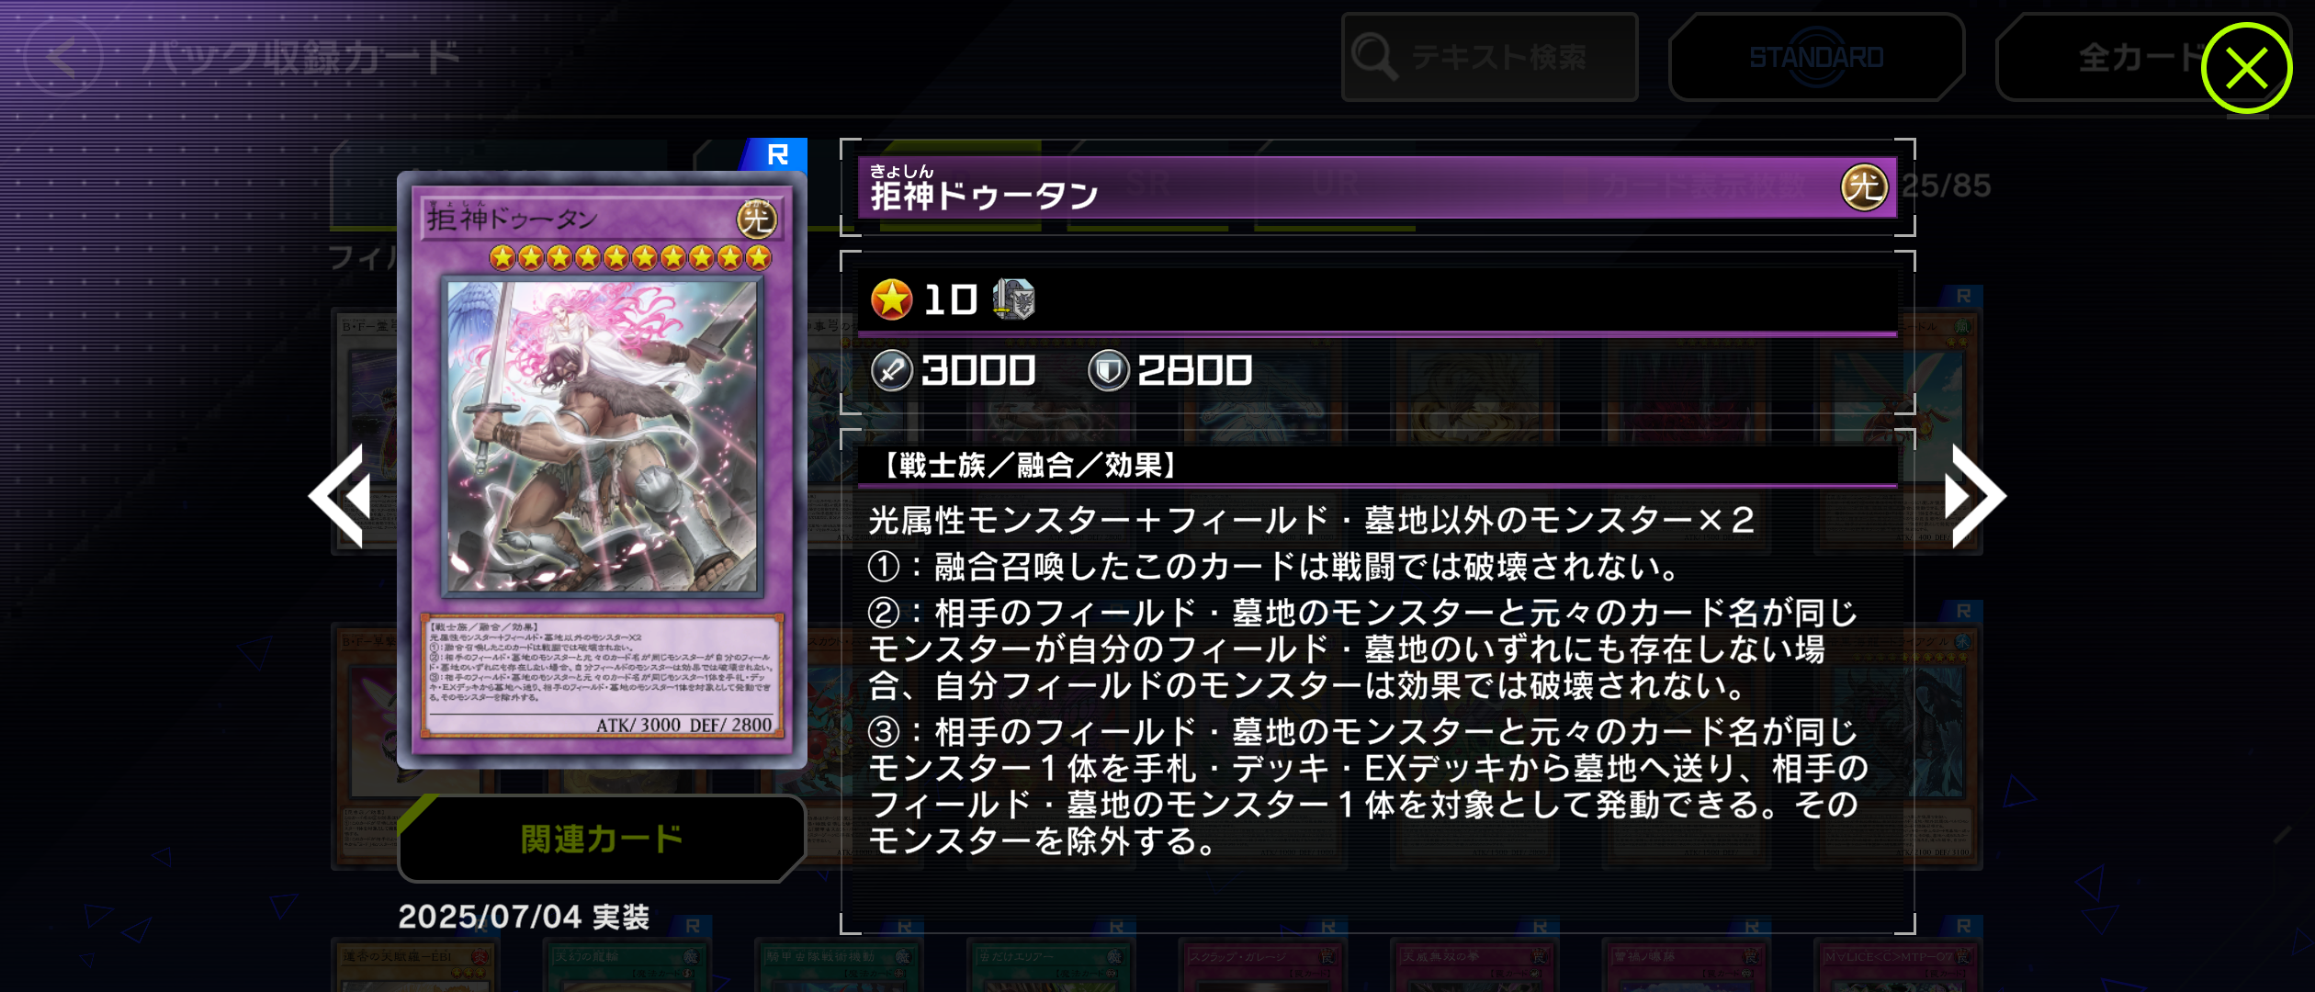Open the 関連カード related cards button
This screenshot has width=2315, height=992.
coord(602,839)
